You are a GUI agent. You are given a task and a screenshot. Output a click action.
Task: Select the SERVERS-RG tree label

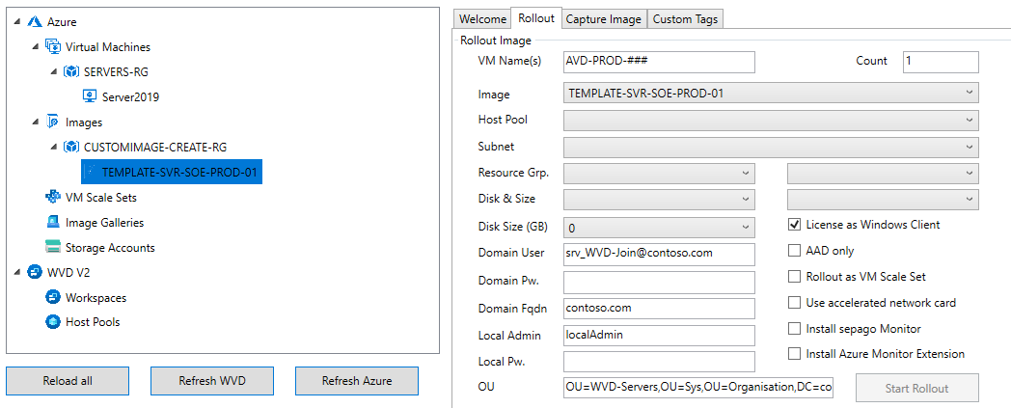pyautogui.click(x=116, y=72)
